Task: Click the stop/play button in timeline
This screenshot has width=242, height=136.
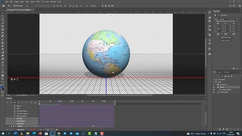Action: (15, 102)
